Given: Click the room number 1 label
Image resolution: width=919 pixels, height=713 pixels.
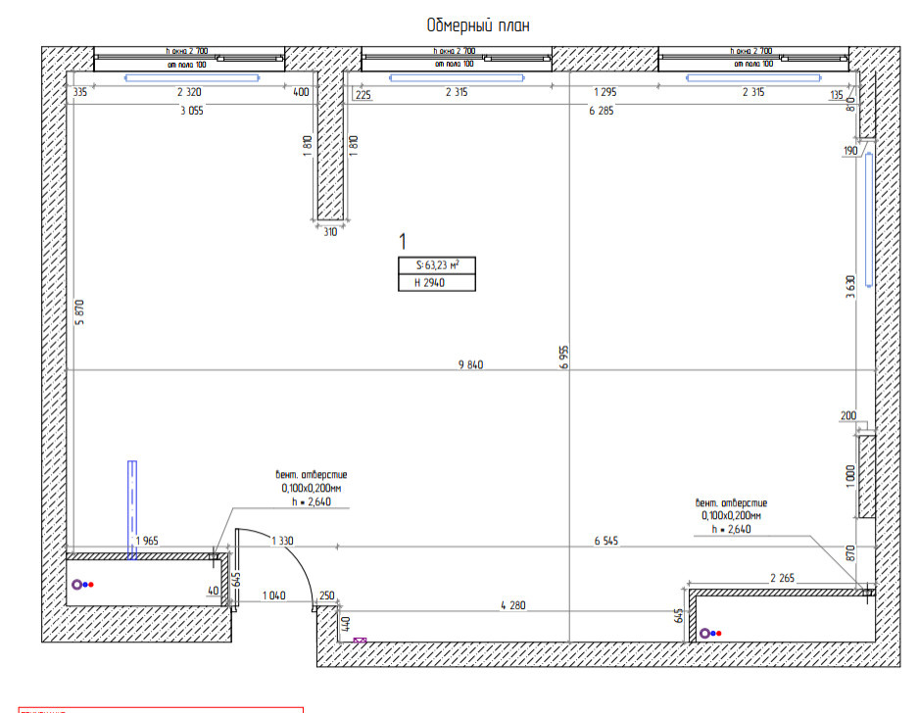Looking at the screenshot, I should [402, 240].
